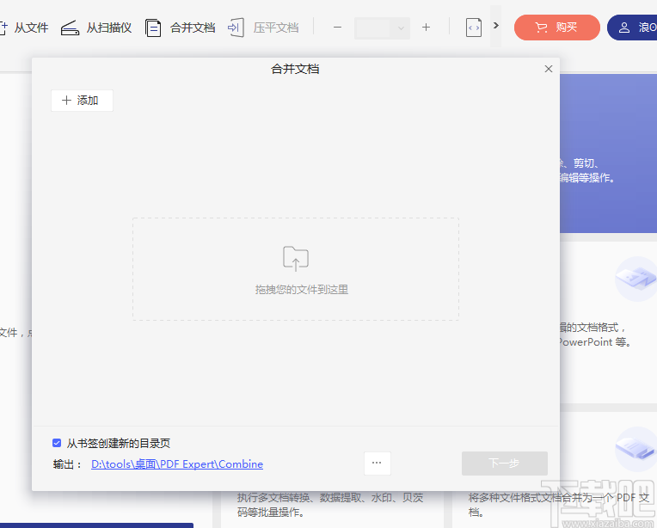The width and height of the screenshot is (657, 528).
Task: Click the fit page width icon
Action: 474,28
